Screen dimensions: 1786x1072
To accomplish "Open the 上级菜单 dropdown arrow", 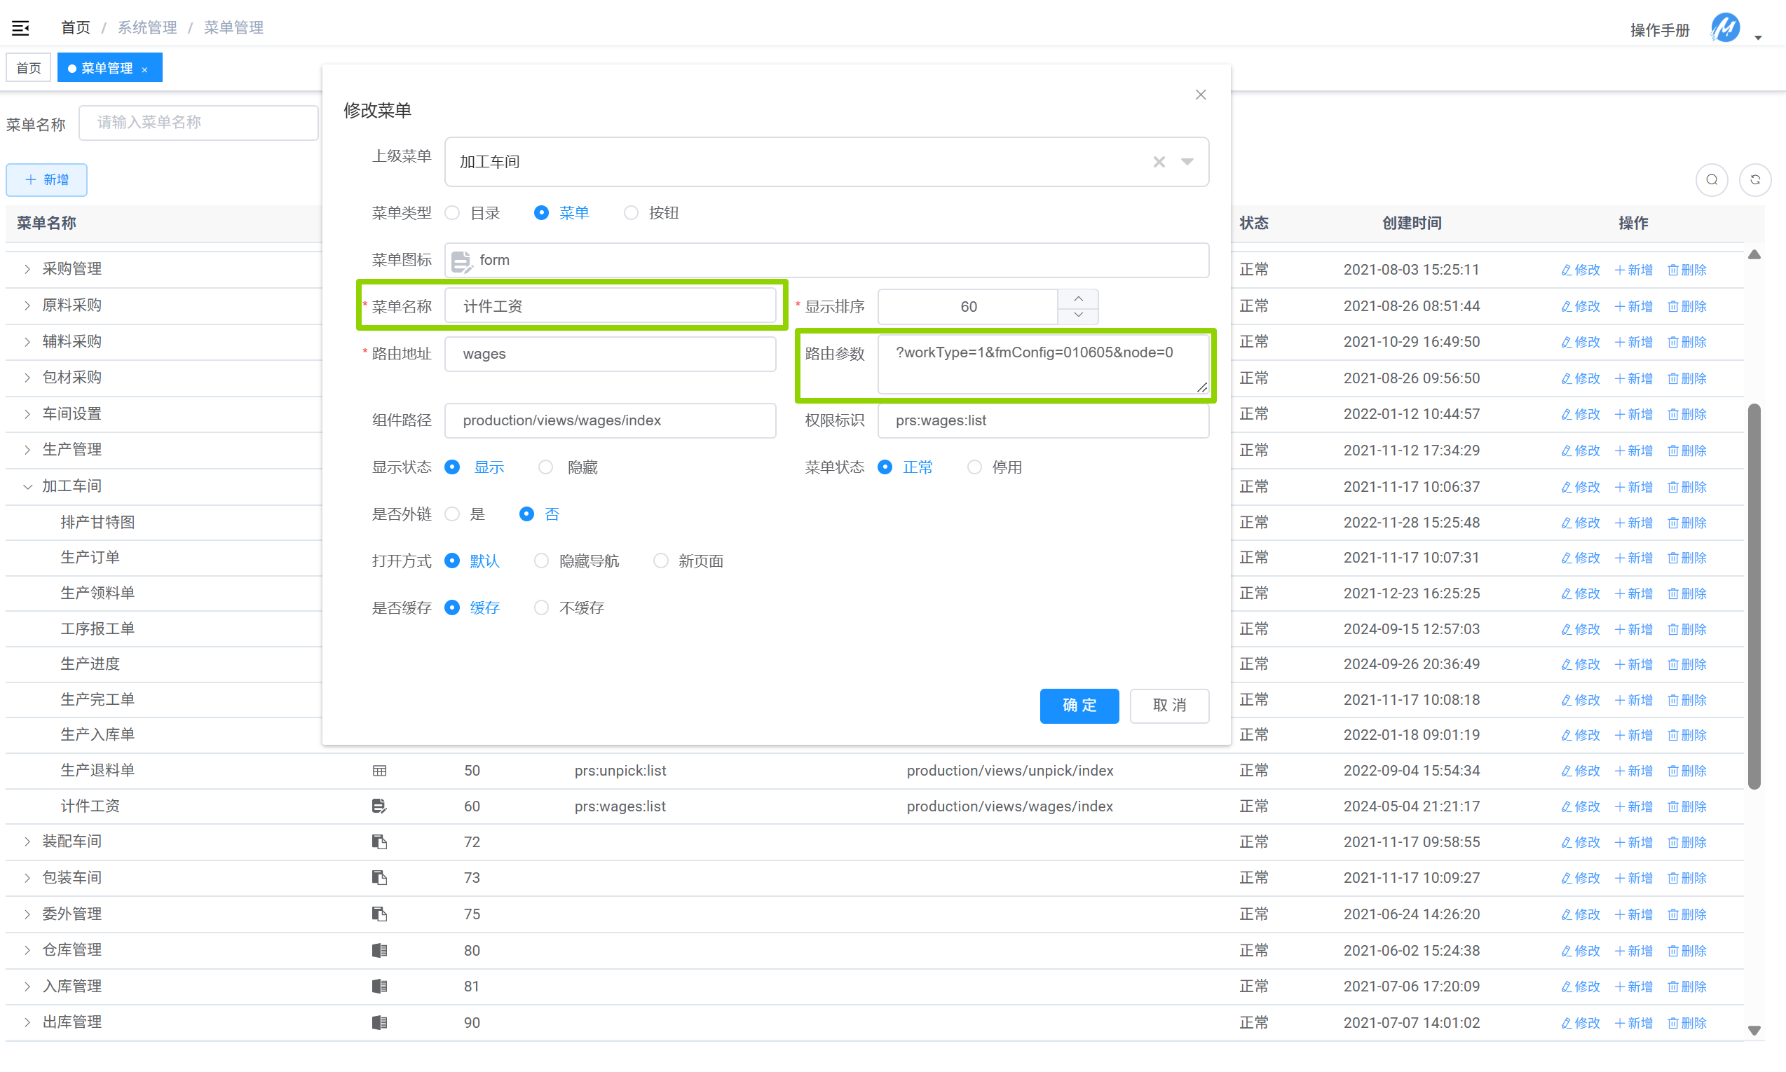I will (x=1187, y=162).
